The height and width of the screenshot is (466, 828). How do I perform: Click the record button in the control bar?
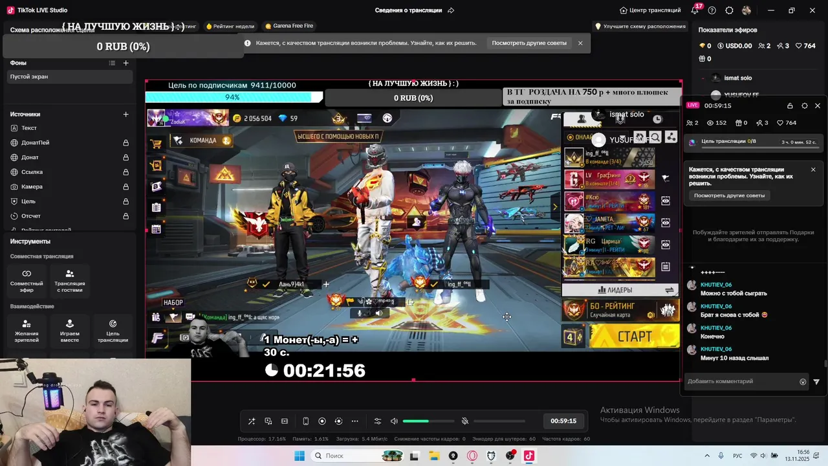pyautogui.click(x=322, y=421)
